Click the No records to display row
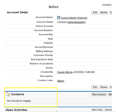This screenshot has height=112, width=116. 59,101
